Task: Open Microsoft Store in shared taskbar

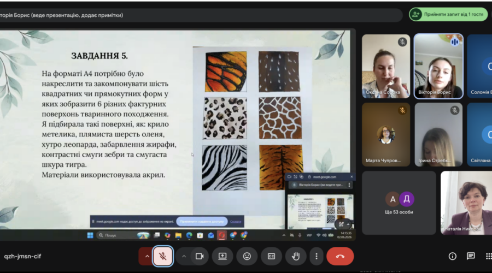Action: [x=200, y=235]
